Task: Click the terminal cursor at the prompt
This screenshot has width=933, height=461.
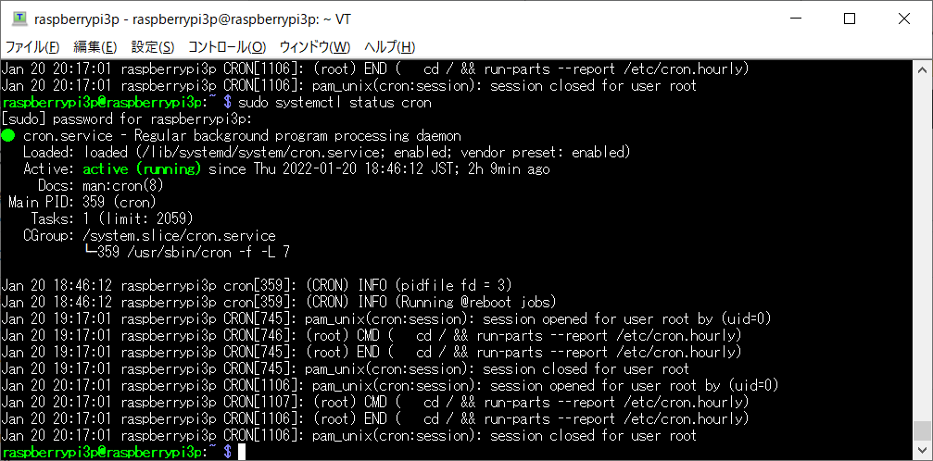Action: 242,452
